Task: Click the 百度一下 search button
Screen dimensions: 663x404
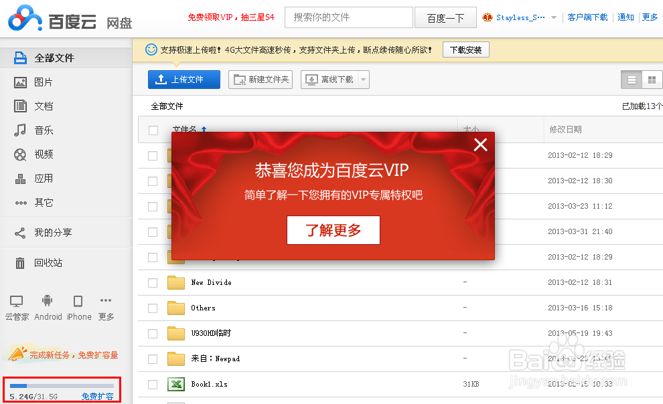Action: [x=445, y=18]
